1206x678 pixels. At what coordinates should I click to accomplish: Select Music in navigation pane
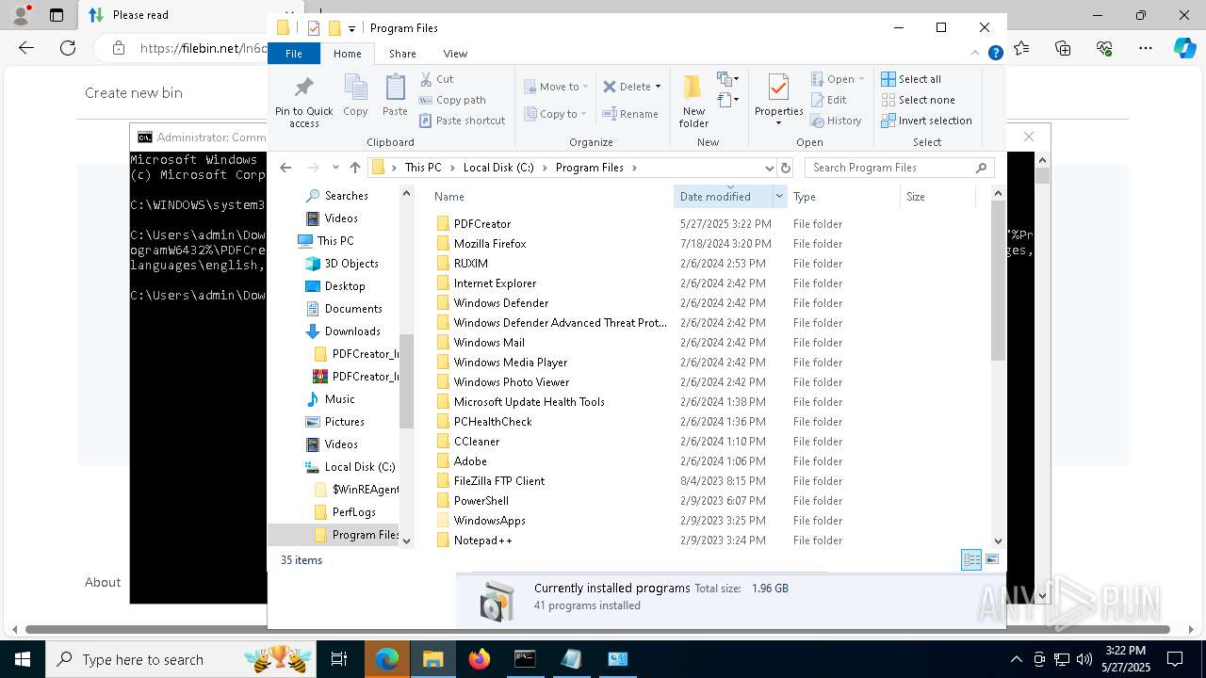(339, 399)
